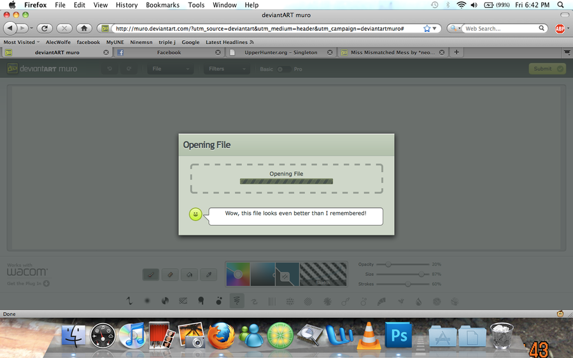573x358 pixels.
Task: Click the Firefox reload button
Action: click(45, 28)
